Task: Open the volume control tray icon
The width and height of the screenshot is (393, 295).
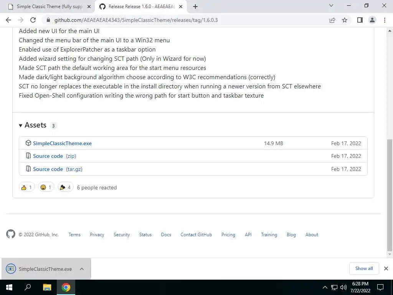Action: (343, 287)
